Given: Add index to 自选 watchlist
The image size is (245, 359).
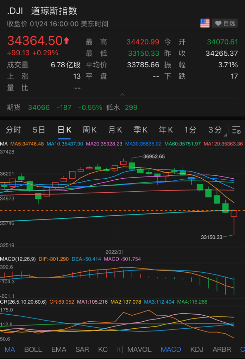Looking at the screenshot, I should pos(225,23).
